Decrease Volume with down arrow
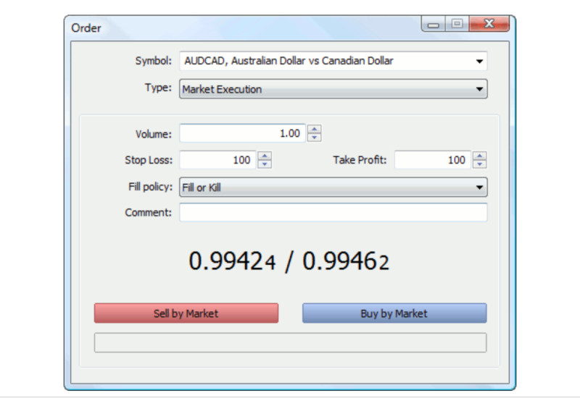 coord(315,137)
